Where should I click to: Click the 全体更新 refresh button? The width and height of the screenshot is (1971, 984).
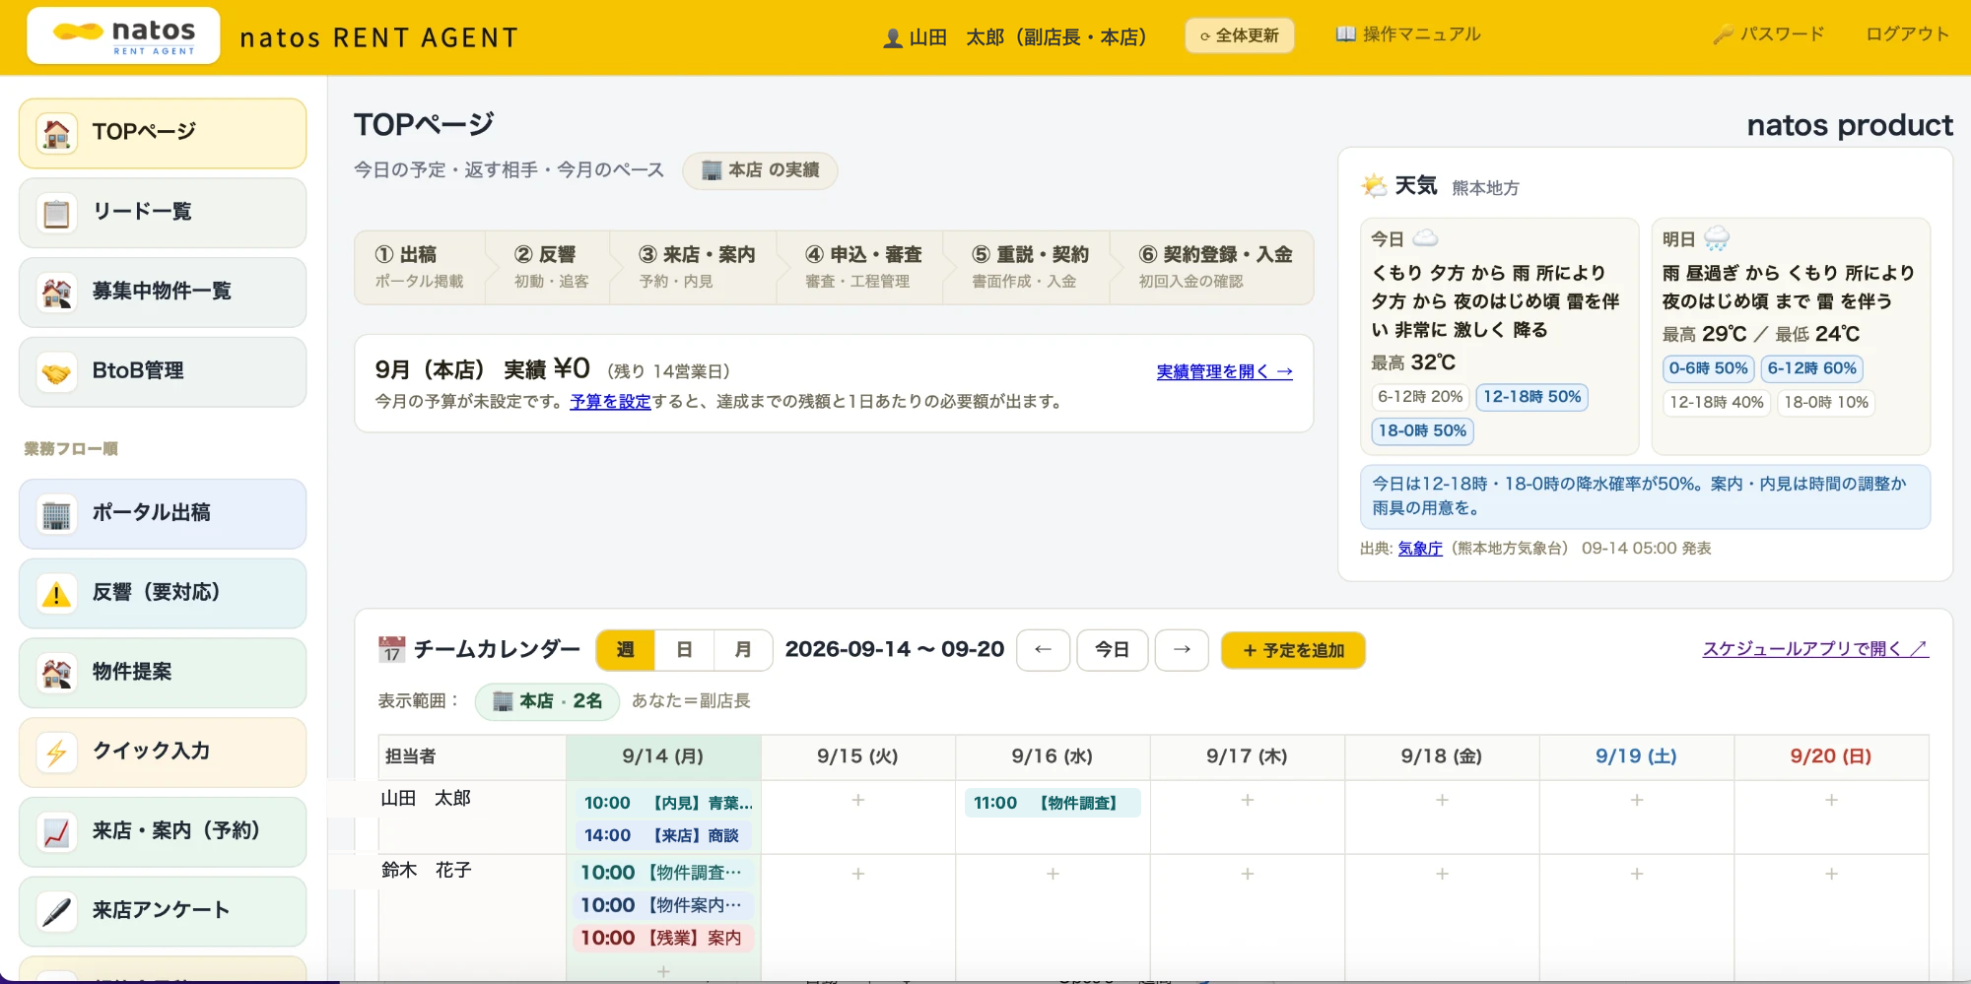click(1240, 35)
